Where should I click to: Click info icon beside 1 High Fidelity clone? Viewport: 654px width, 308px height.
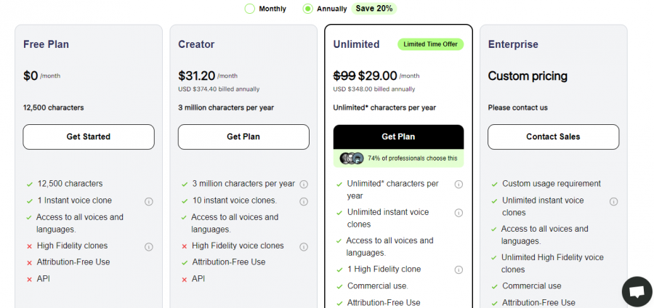pos(459,270)
